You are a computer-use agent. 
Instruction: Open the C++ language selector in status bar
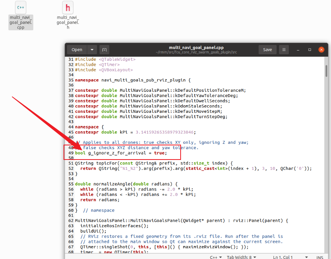click(x=216, y=257)
